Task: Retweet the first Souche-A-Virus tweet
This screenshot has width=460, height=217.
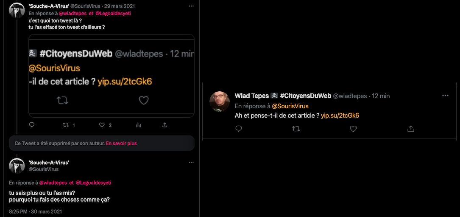Action: click(x=66, y=125)
